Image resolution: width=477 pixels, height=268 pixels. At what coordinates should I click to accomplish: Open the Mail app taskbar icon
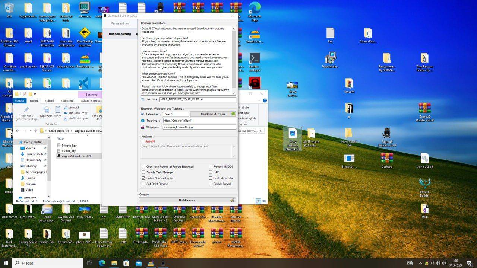click(x=139, y=263)
